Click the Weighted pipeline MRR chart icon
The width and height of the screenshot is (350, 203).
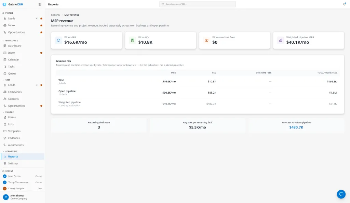click(280, 40)
